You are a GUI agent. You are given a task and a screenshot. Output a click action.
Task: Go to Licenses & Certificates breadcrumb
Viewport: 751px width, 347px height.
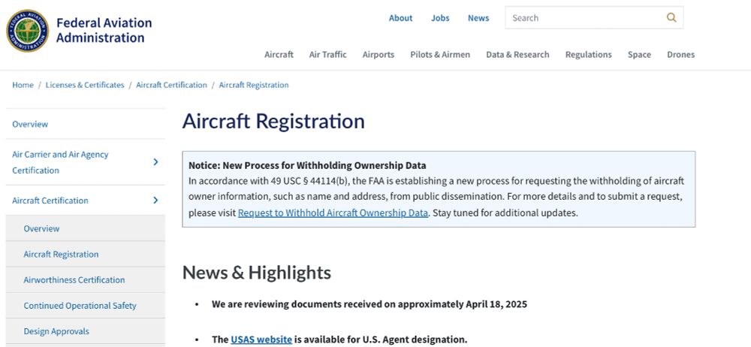tap(85, 85)
